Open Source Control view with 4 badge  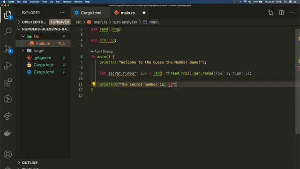pyautogui.click(x=8, y=49)
